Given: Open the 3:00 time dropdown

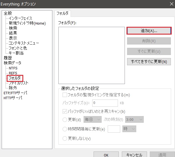Looking at the screenshot, I should click(134, 119).
